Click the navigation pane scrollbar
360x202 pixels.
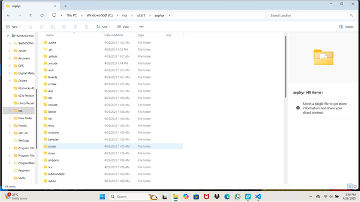point(37,118)
